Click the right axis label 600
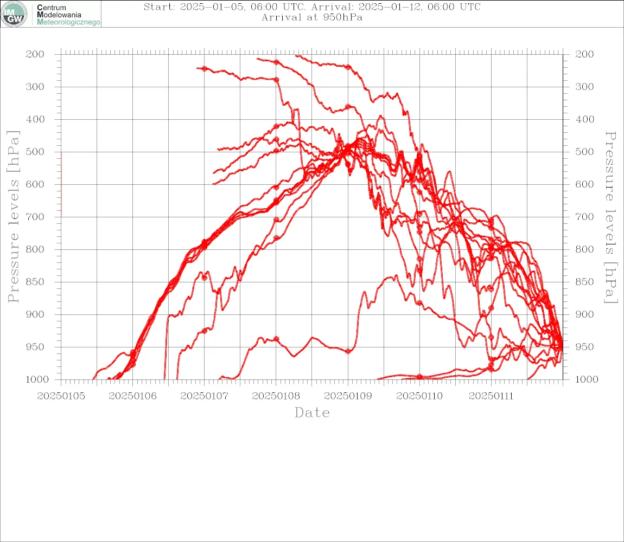Viewport: 624px width, 542px height. coord(584,184)
